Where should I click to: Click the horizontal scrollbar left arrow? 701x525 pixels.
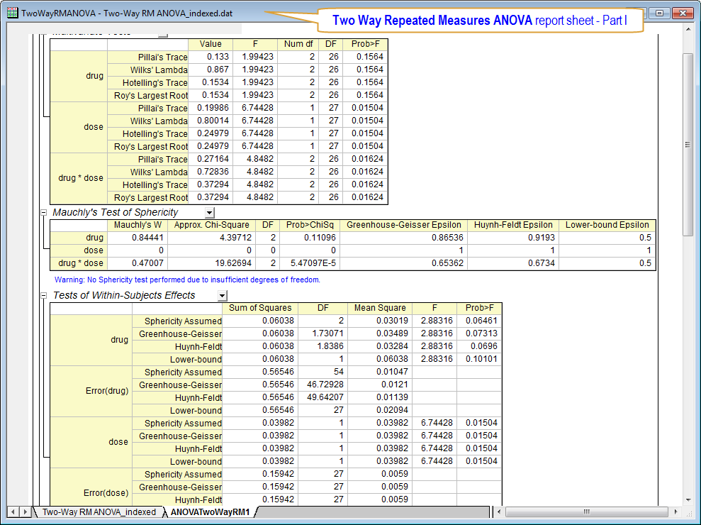[500, 512]
